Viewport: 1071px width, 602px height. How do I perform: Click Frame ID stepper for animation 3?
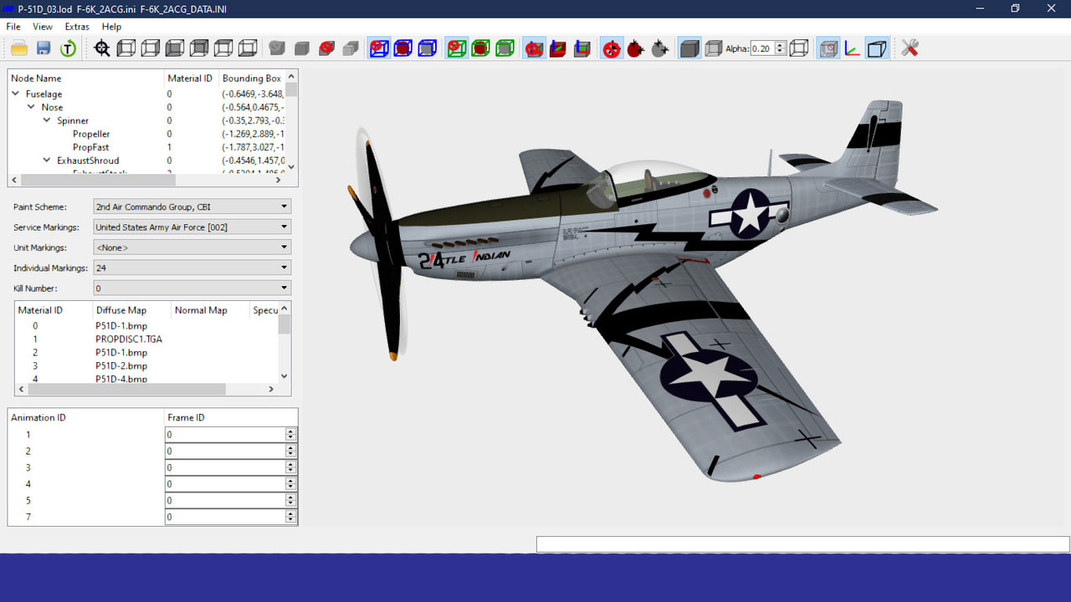pyautogui.click(x=291, y=467)
